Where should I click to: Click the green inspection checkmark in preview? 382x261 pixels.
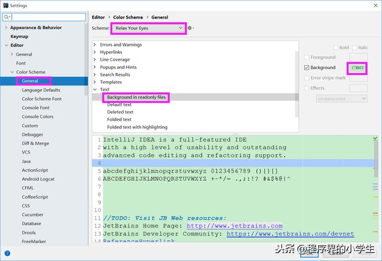[x=375, y=139]
